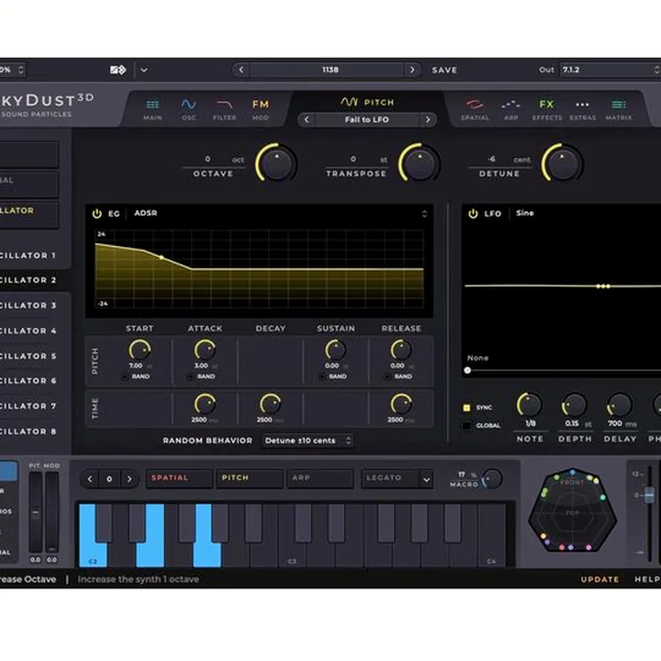Toggle the ARP keyboard mode button
The image size is (661, 661).
320,478
